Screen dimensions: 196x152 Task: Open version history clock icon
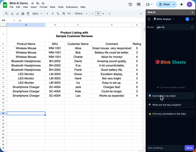point(130,4)
